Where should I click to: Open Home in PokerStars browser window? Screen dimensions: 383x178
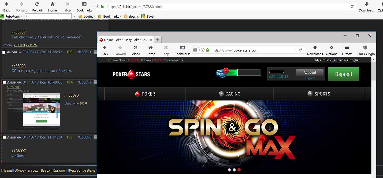(x=151, y=50)
